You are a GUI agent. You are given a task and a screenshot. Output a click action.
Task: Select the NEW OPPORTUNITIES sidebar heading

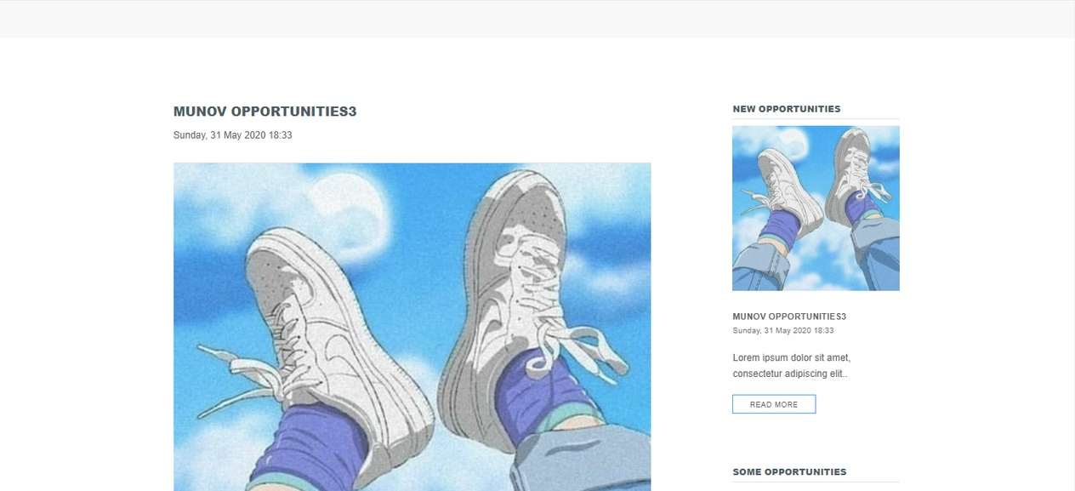point(787,109)
